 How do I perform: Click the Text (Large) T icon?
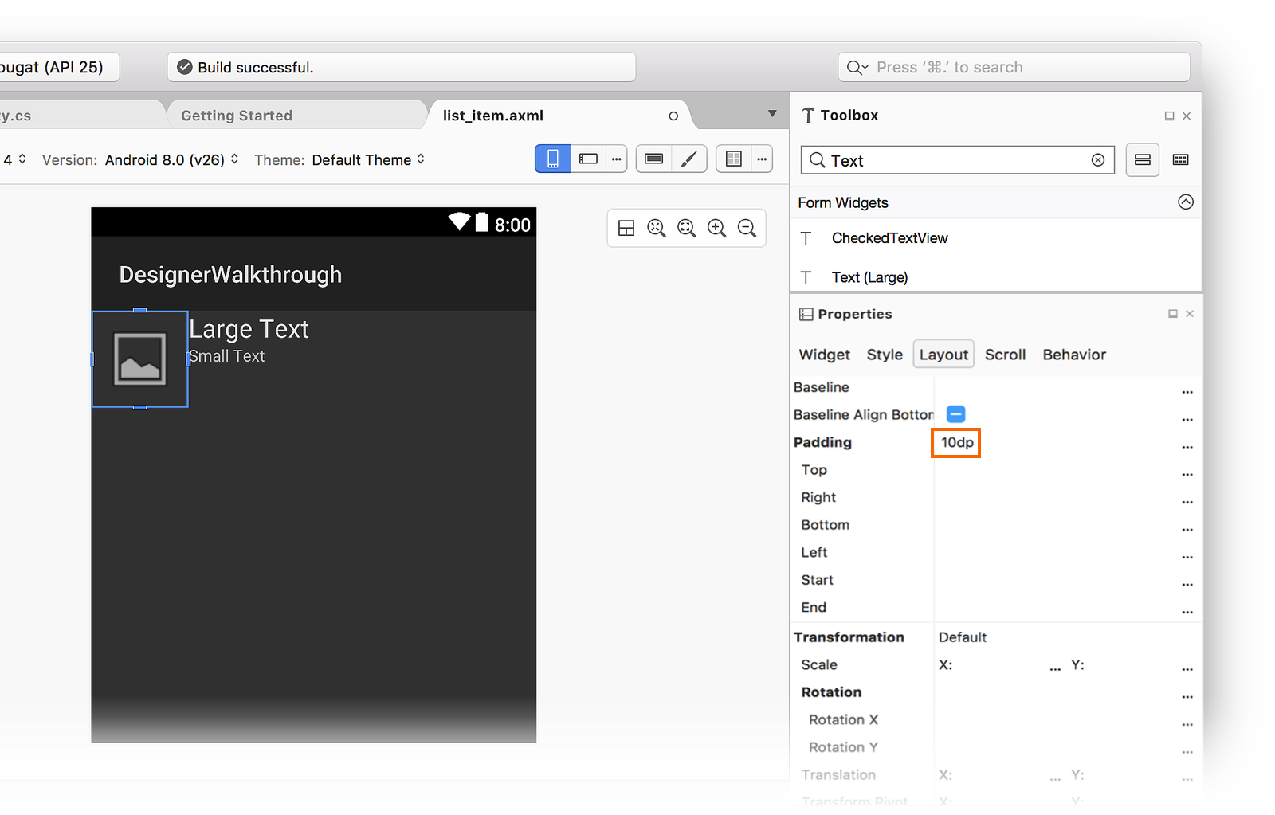click(806, 277)
